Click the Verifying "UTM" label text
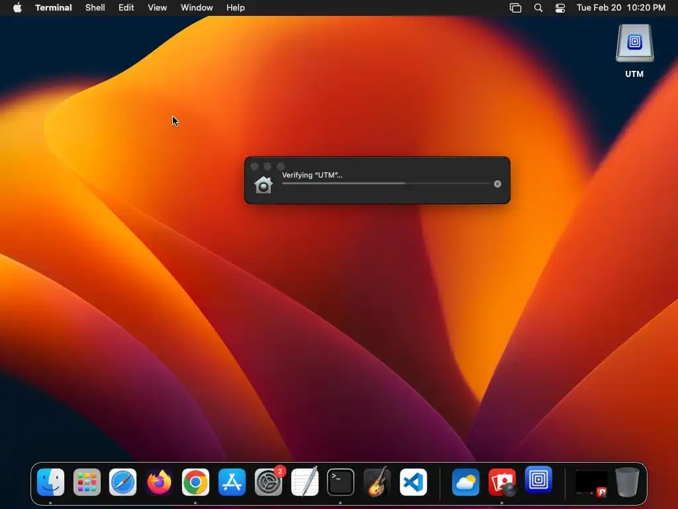This screenshot has width=678, height=509. coord(313,175)
